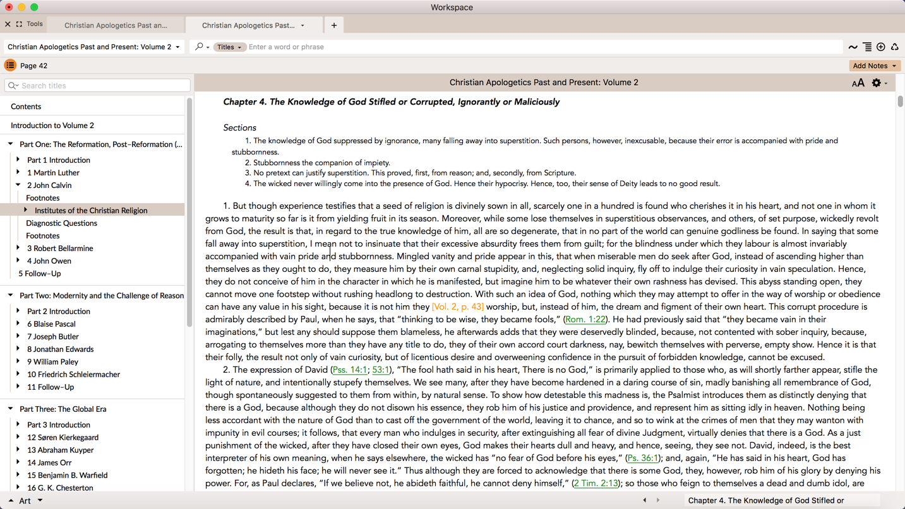Expand the 1 Martin Luther entry

pyautogui.click(x=18, y=172)
